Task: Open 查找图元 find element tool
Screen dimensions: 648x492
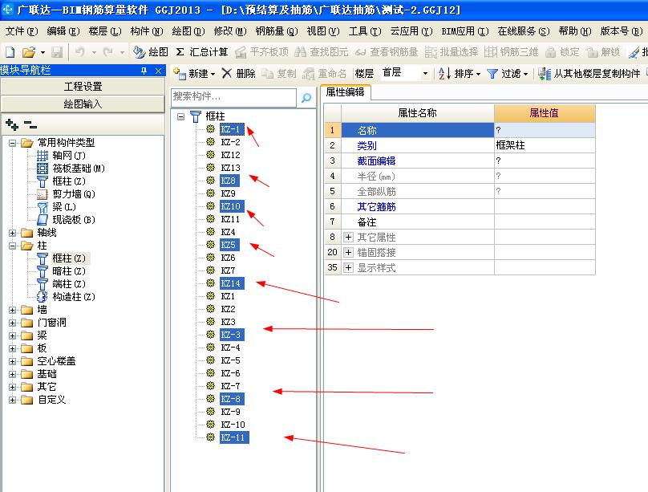Action: (x=322, y=52)
